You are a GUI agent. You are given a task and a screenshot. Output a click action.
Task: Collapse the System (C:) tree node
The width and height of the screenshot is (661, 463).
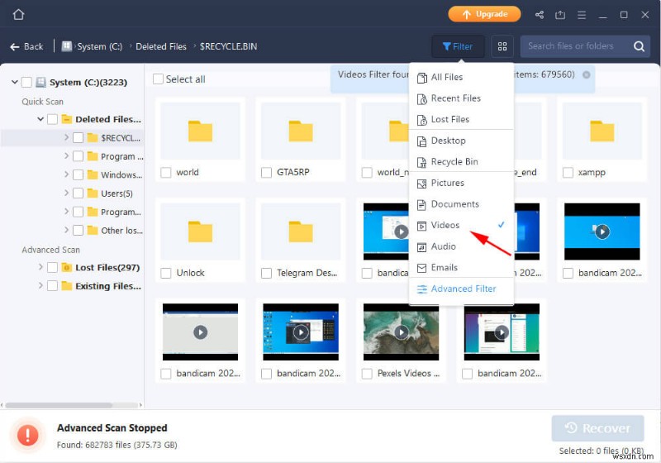(15, 82)
